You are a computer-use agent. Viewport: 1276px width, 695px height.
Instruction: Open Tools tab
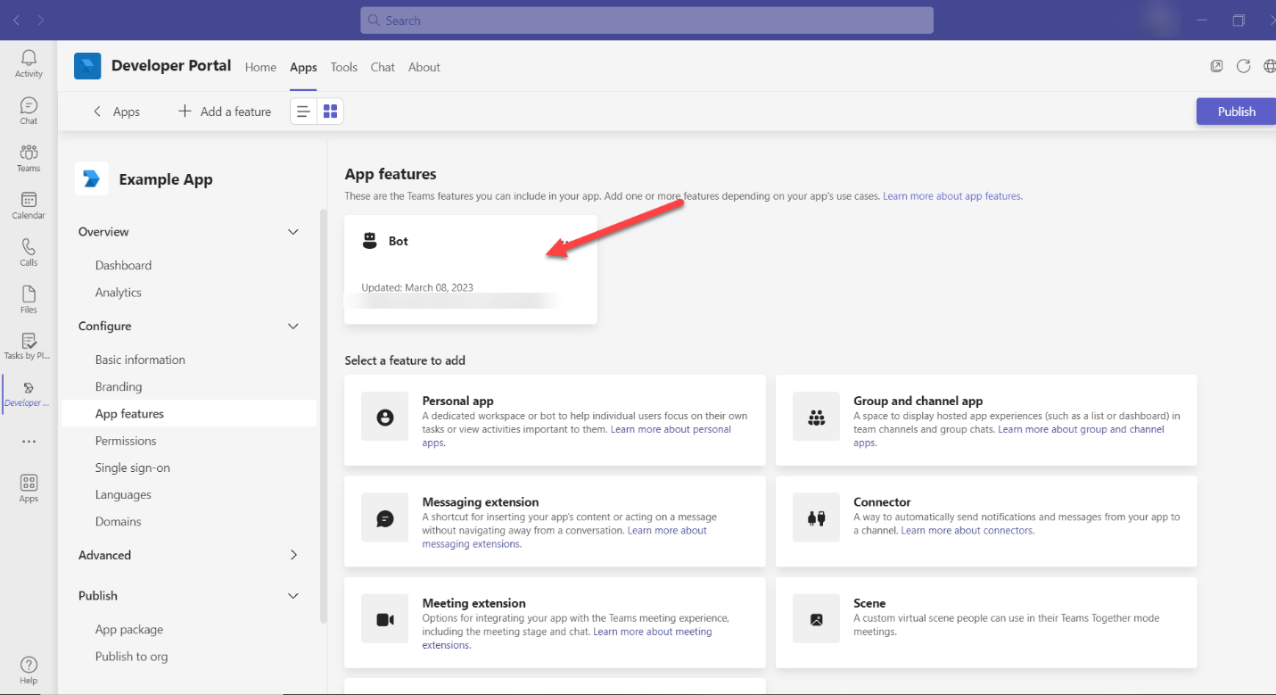(343, 67)
